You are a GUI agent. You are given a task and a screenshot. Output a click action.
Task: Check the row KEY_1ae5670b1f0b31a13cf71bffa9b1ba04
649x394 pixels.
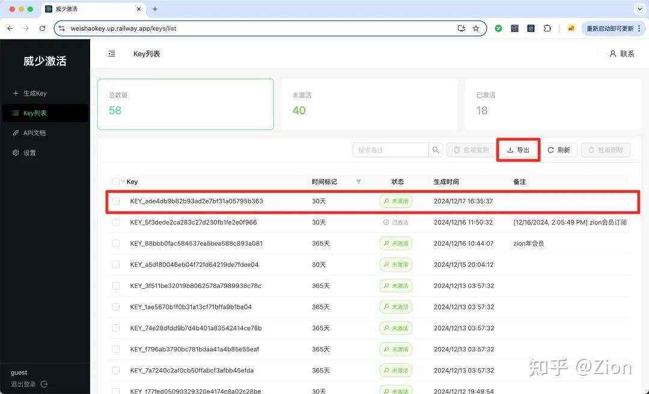(116, 307)
